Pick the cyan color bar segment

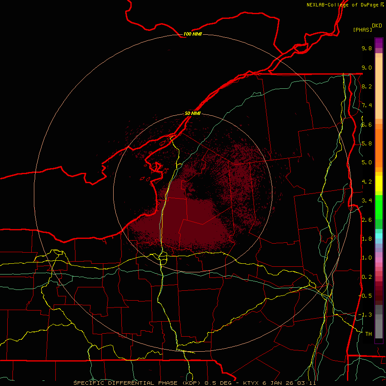379,236
